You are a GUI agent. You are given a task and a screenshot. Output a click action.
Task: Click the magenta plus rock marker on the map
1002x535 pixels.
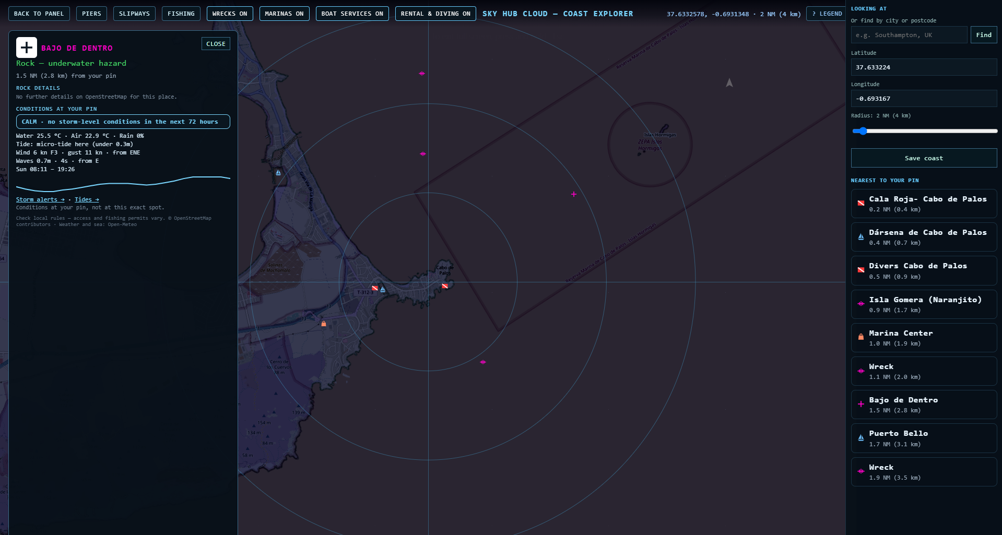(574, 194)
